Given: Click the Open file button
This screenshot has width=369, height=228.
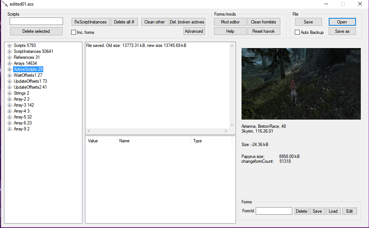Looking at the screenshot, I should (x=342, y=22).
